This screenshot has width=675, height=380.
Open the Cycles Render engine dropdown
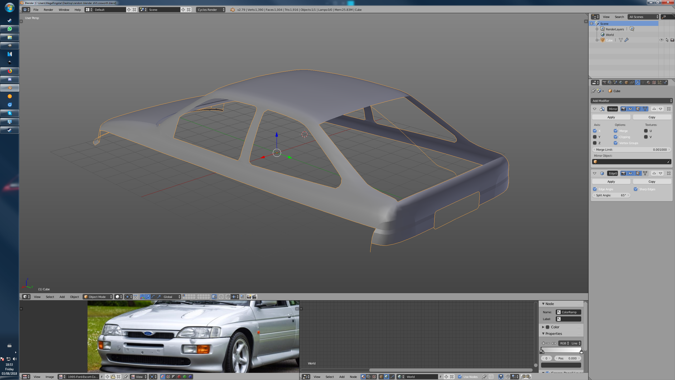click(x=210, y=10)
